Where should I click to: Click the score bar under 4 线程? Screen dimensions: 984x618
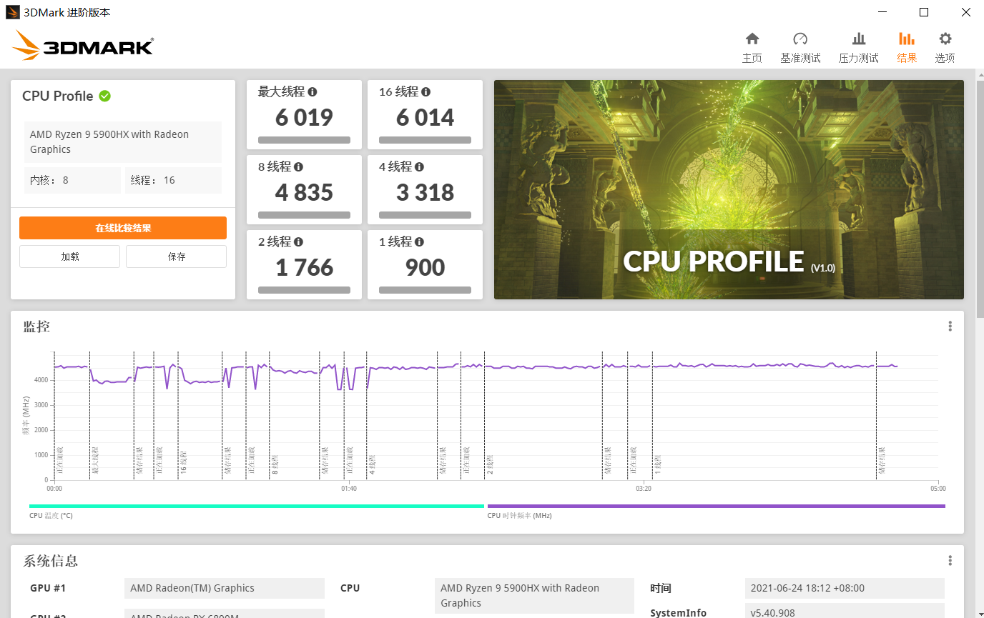(425, 214)
